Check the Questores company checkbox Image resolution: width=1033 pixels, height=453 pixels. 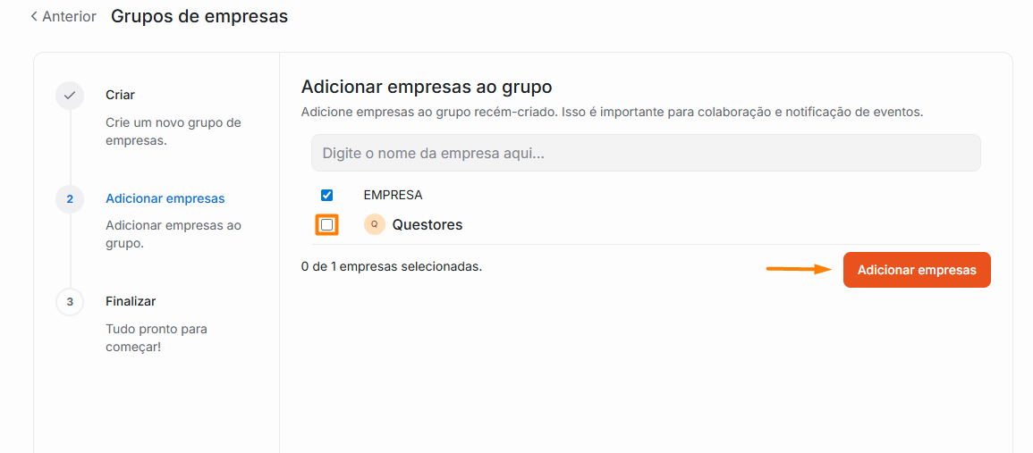(x=326, y=225)
